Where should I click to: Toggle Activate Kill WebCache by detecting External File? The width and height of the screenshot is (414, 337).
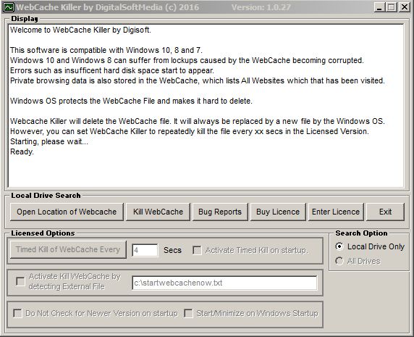20,281
